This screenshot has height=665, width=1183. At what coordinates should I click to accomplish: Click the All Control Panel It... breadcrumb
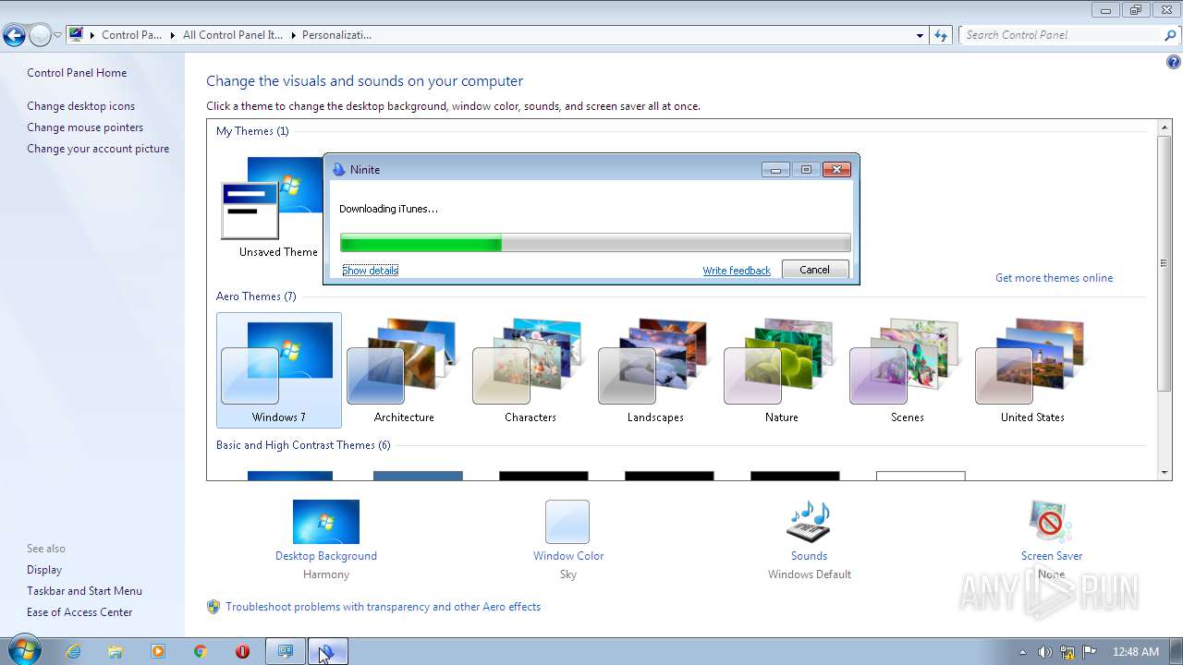[233, 35]
